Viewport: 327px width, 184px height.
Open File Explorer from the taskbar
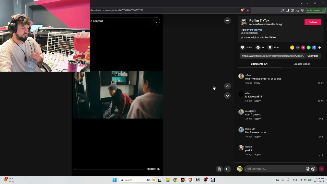pyautogui.click(x=168, y=180)
